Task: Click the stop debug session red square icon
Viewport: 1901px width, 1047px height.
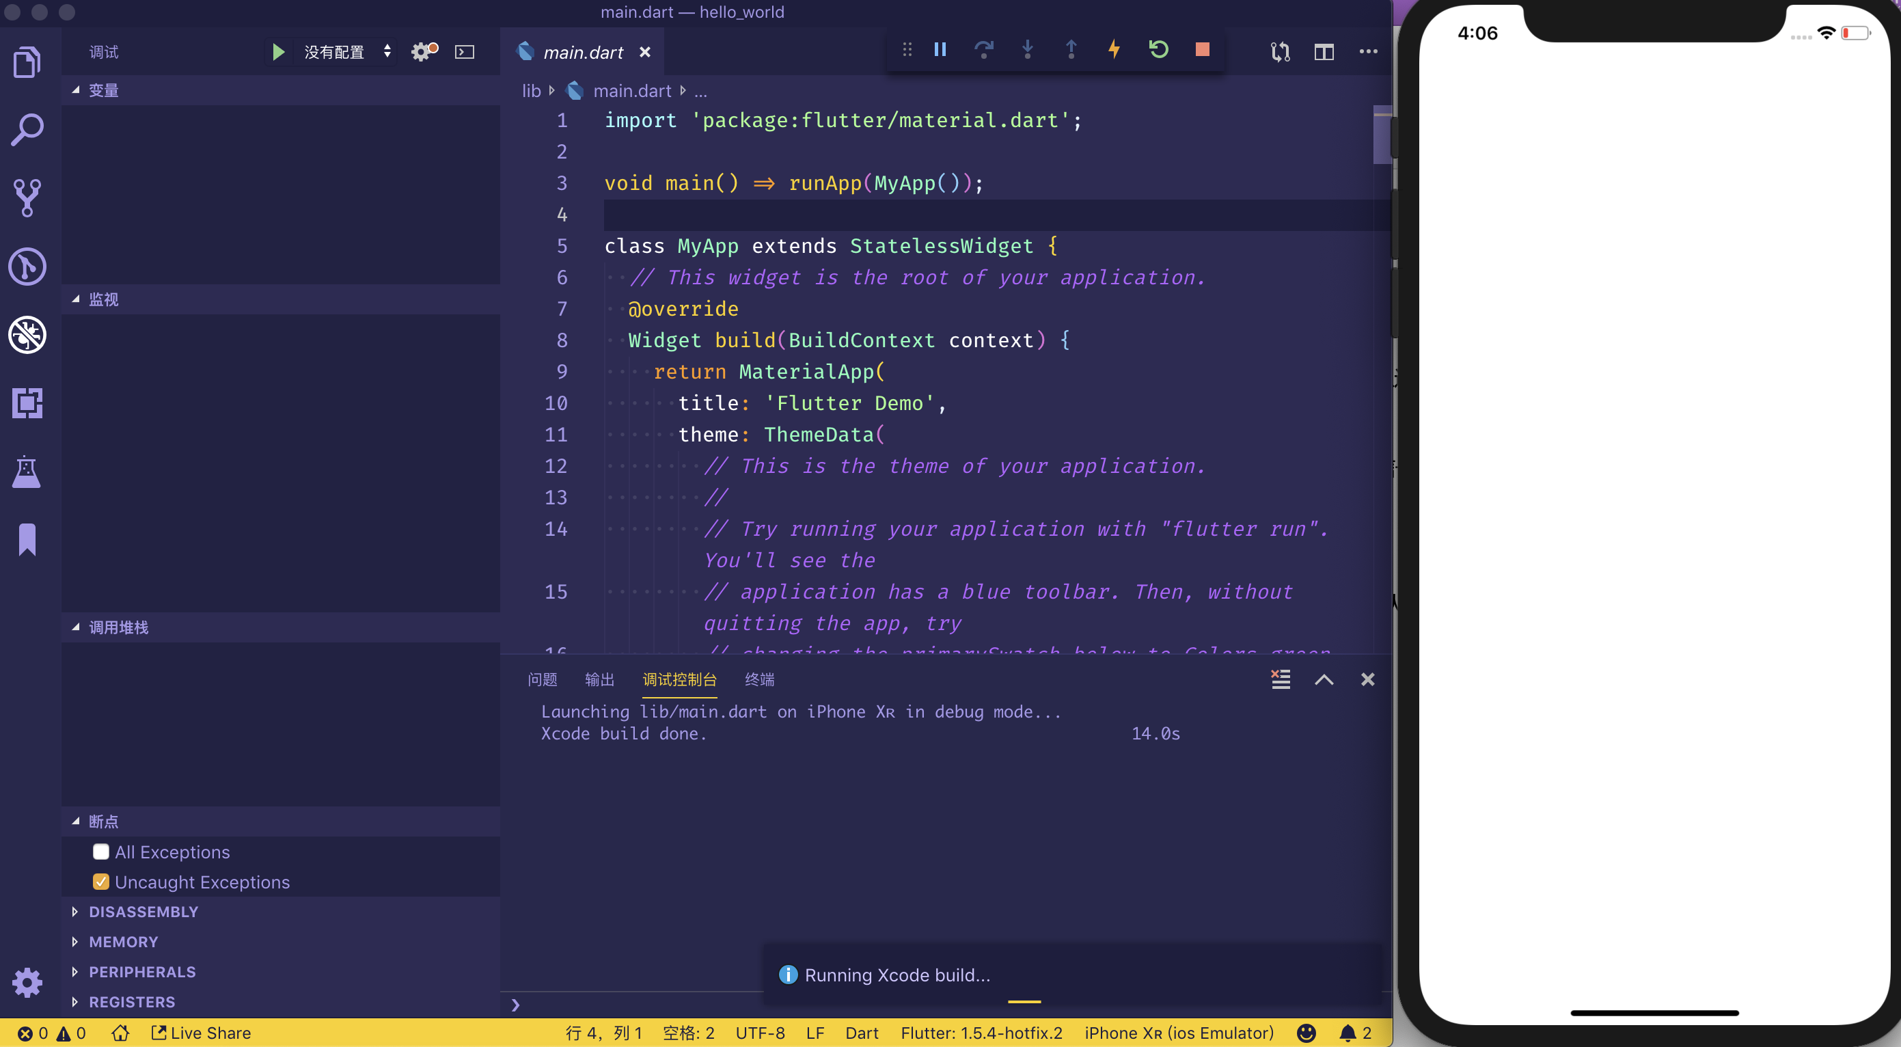Action: tap(1201, 51)
